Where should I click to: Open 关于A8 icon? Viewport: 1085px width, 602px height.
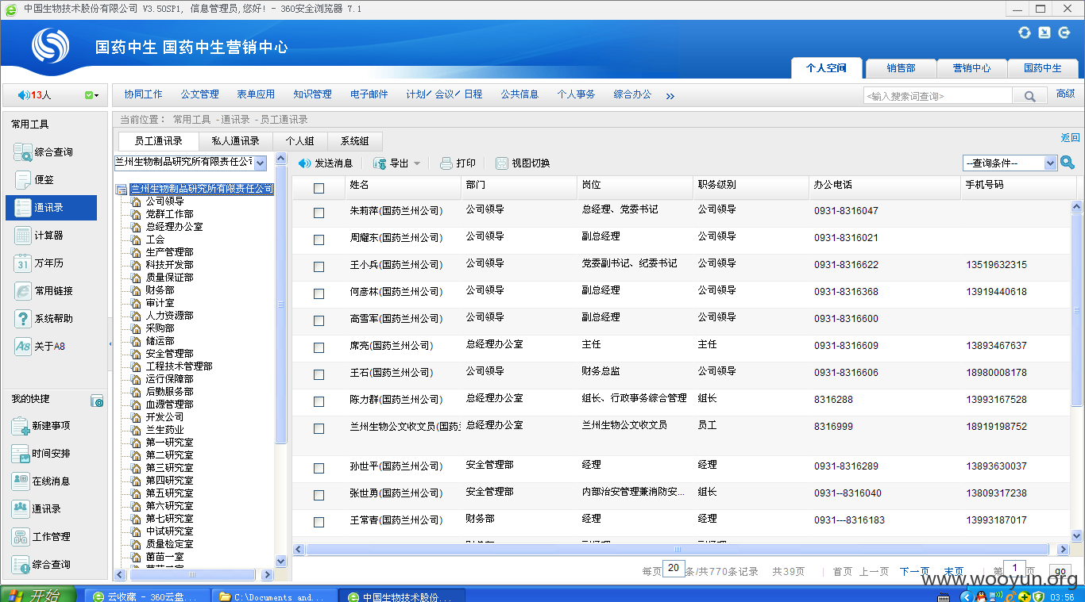click(x=22, y=346)
